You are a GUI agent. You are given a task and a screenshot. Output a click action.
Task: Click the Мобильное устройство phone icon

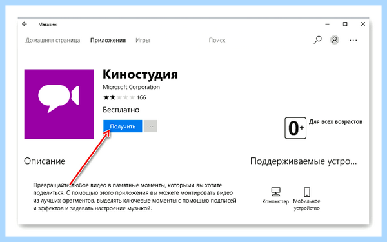[307, 192]
